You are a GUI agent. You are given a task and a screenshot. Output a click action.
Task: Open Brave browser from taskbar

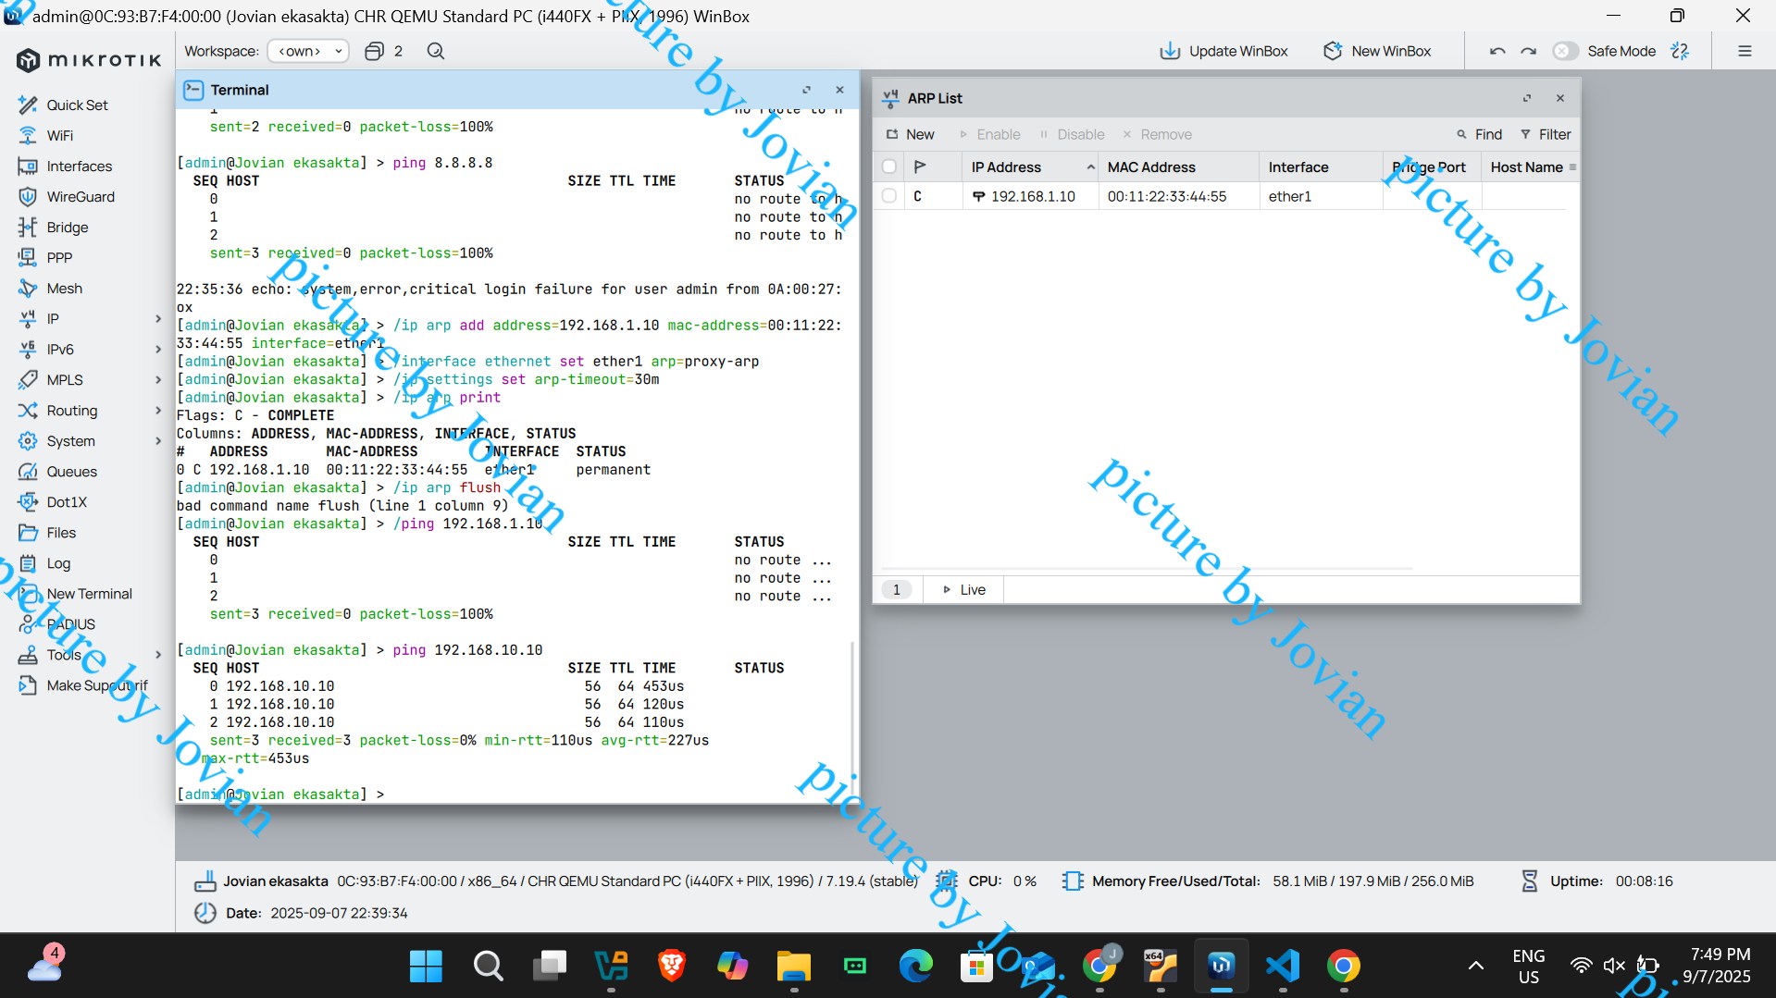[672, 966]
